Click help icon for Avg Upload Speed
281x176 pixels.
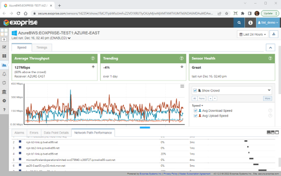coord(270,116)
